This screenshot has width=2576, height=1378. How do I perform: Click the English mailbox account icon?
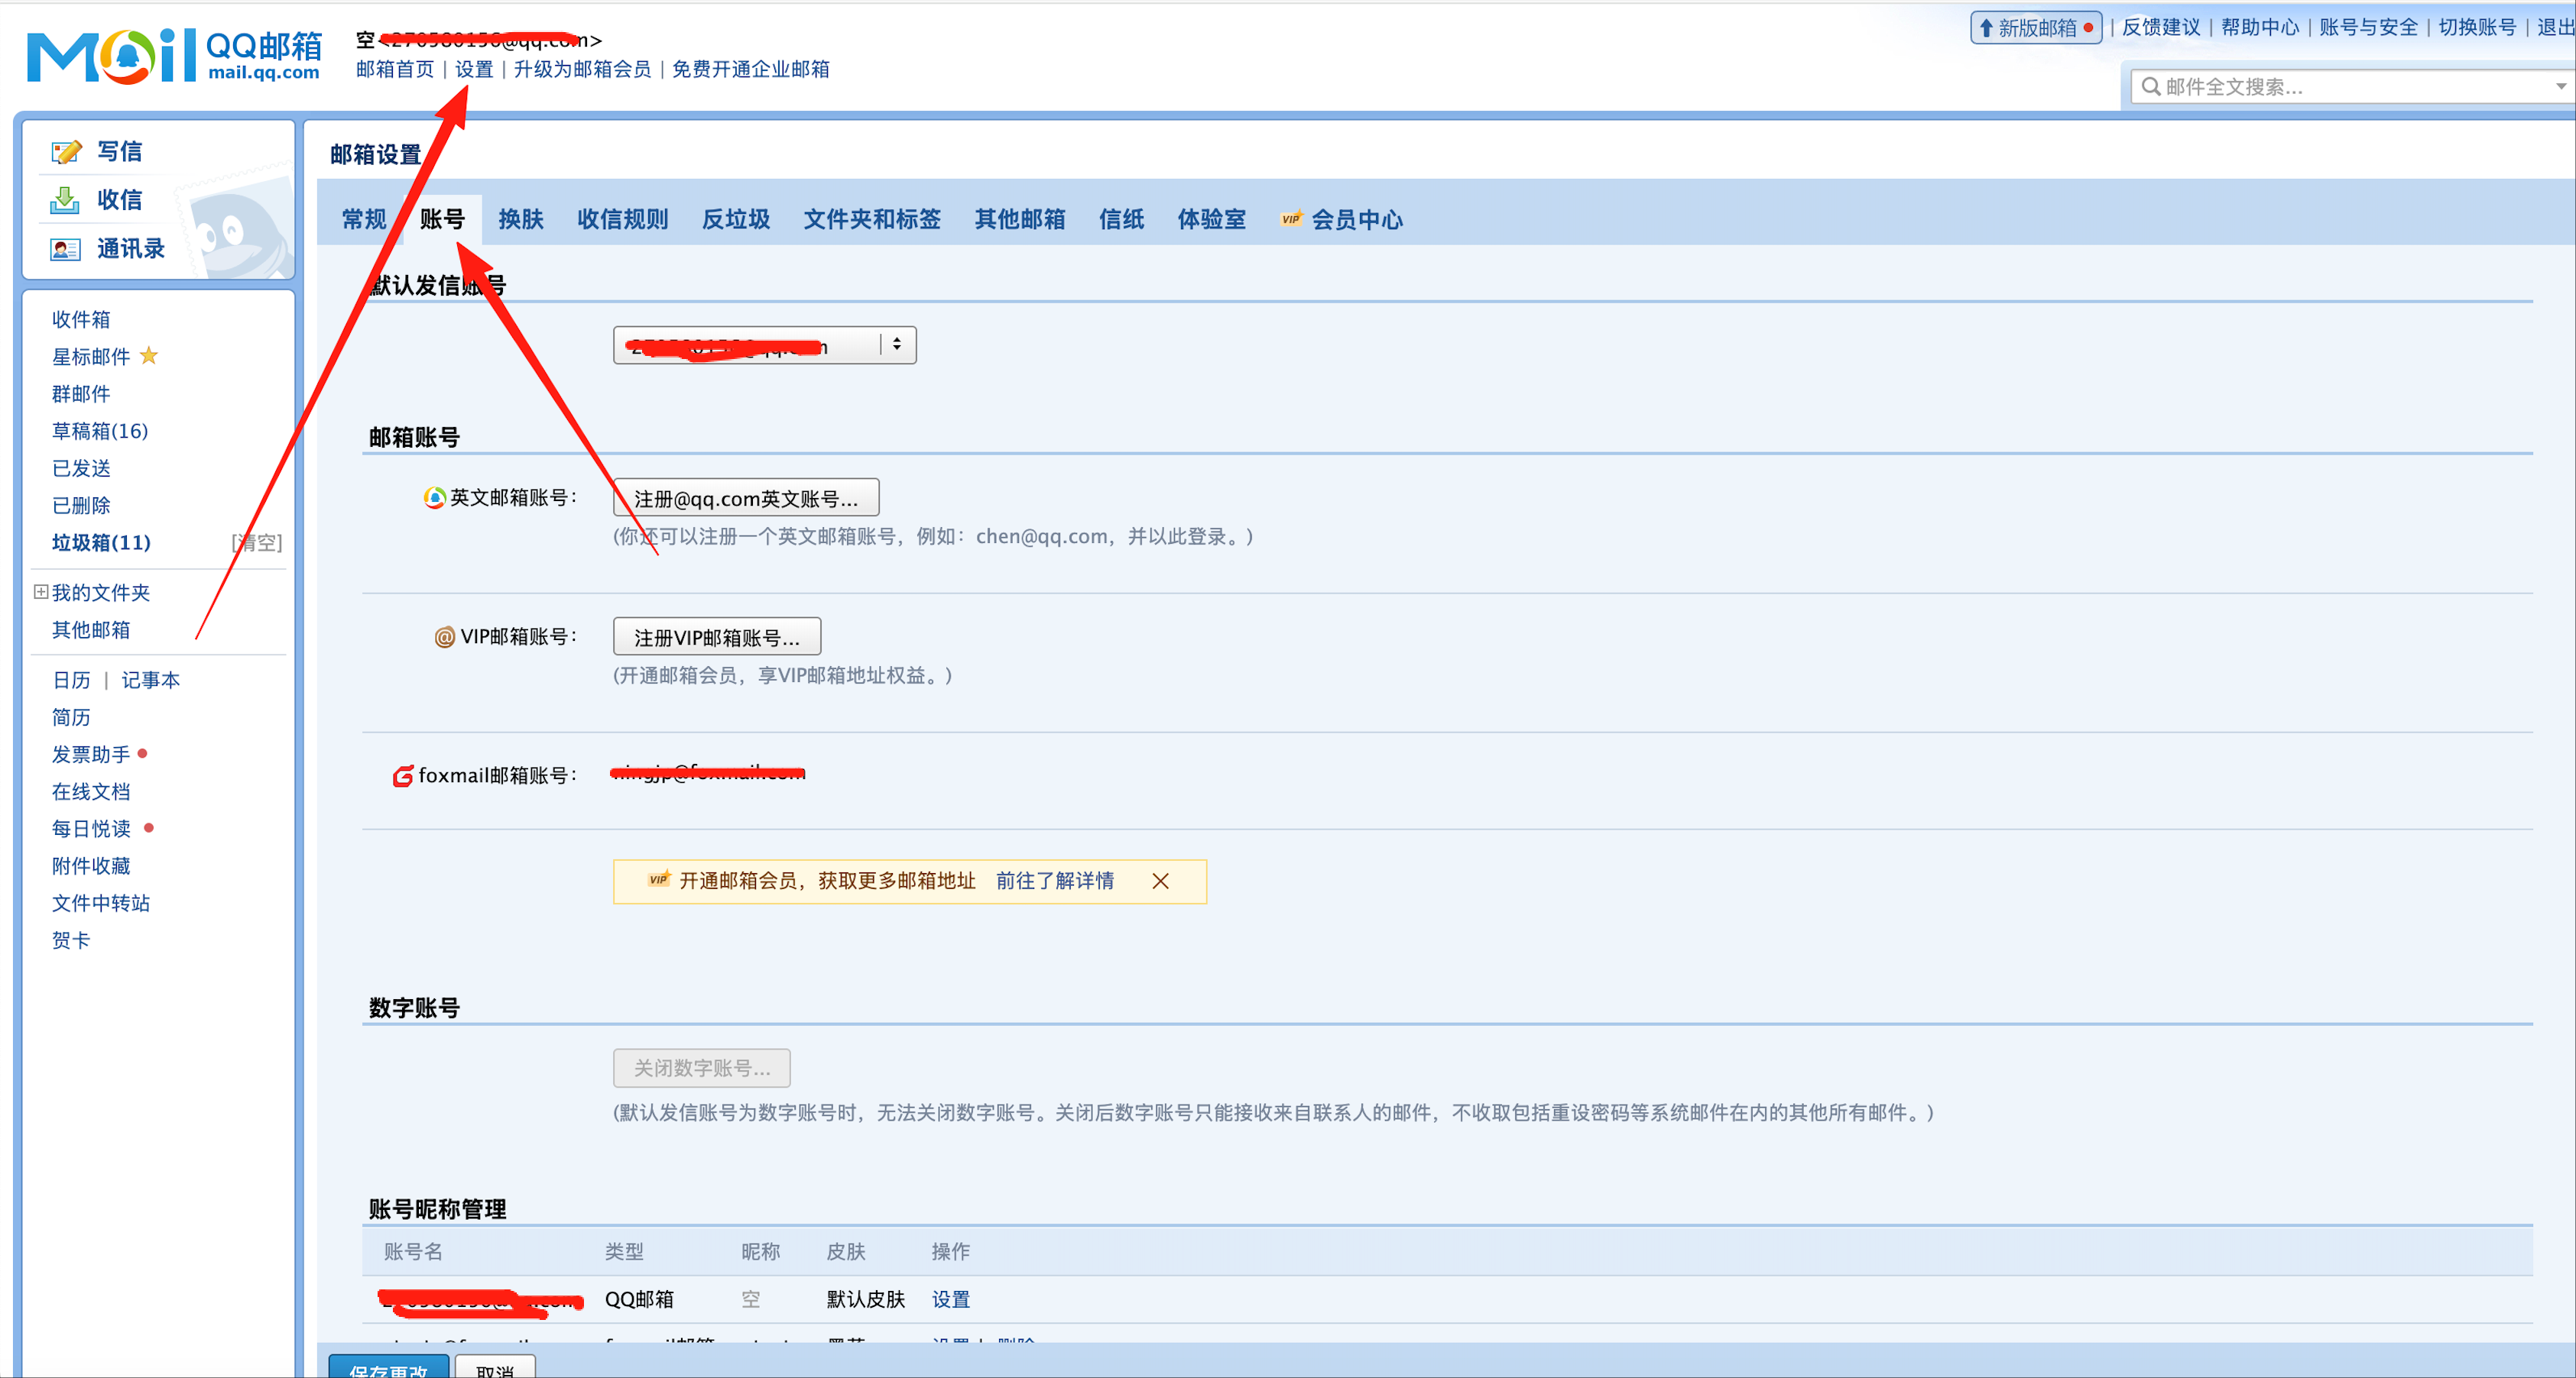pyautogui.click(x=434, y=497)
